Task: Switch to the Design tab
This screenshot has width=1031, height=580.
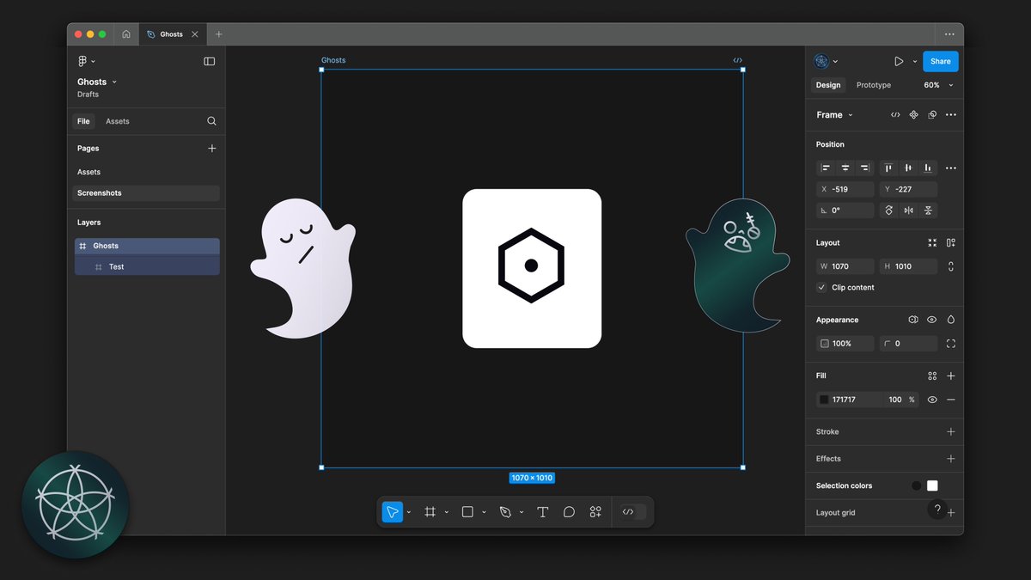Action: point(828,85)
